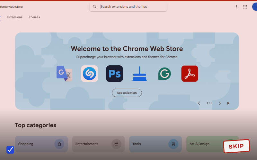Open the Photoshop Ps extension icon
The image size is (257, 160).
pyautogui.click(x=114, y=74)
